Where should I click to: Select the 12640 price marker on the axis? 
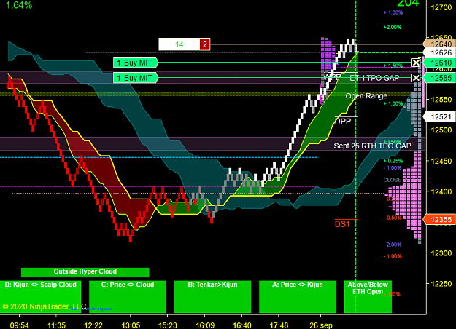(439, 44)
